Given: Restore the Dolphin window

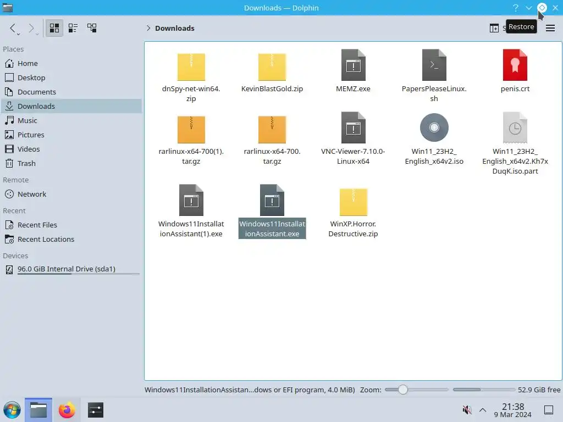Looking at the screenshot, I should click(x=542, y=8).
